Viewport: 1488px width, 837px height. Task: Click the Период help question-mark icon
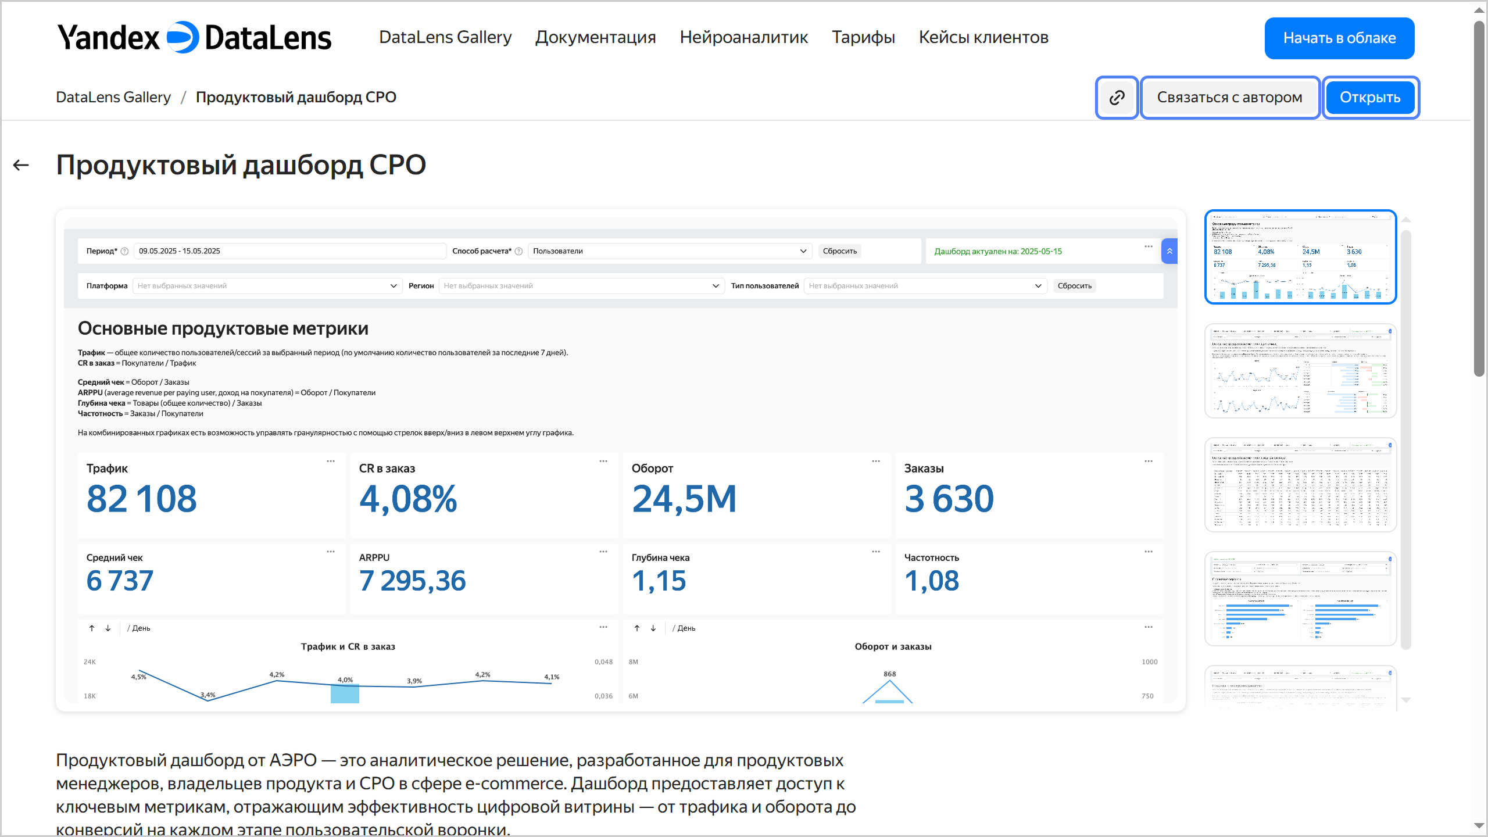coord(124,252)
